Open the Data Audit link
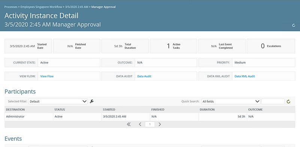Viewport: 300px width, 147px height. 144,76
